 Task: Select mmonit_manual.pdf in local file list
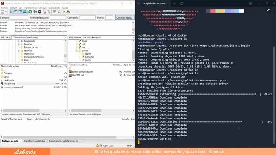tap(13, 87)
